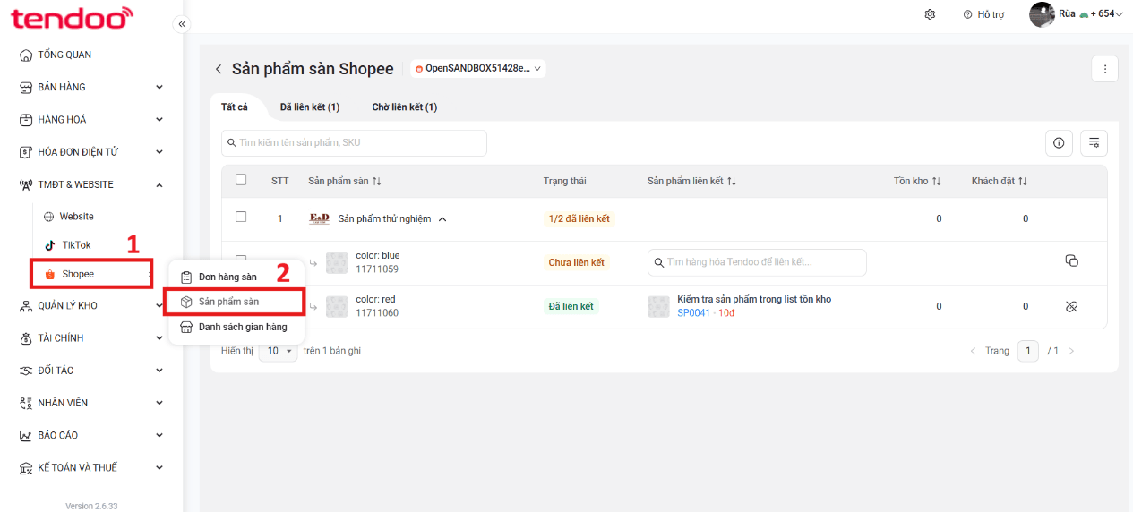Open the filter settings icon

(1094, 143)
